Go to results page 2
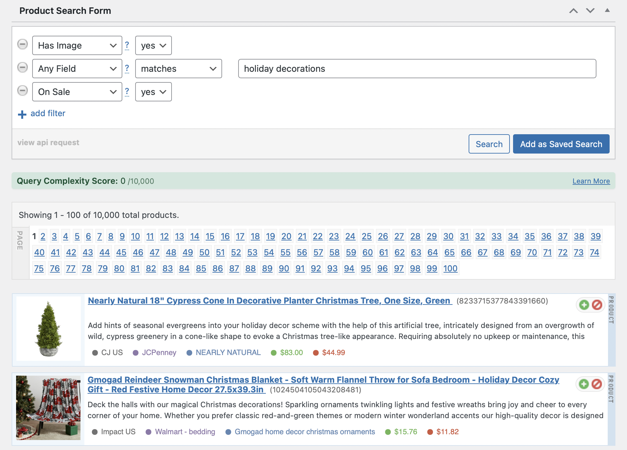The image size is (627, 450). click(43, 237)
